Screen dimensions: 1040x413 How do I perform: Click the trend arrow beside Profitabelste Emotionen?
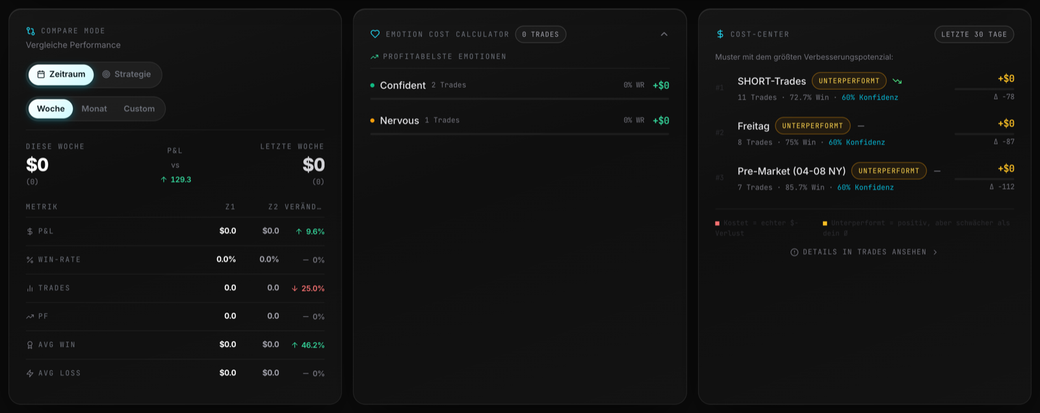[x=374, y=57]
